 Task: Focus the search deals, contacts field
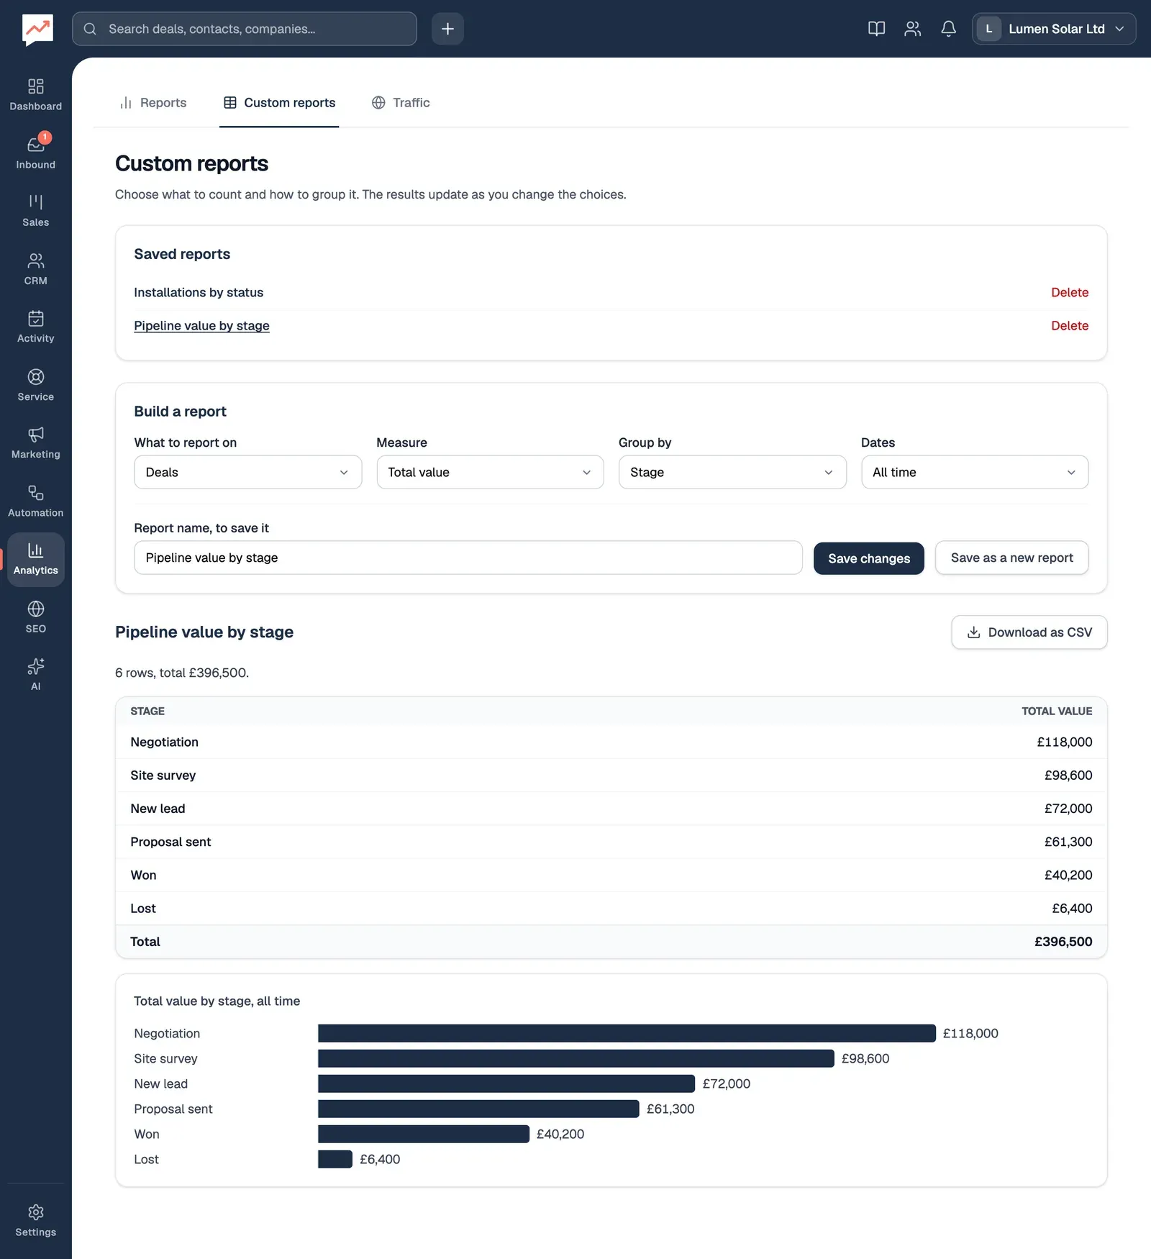[245, 29]
